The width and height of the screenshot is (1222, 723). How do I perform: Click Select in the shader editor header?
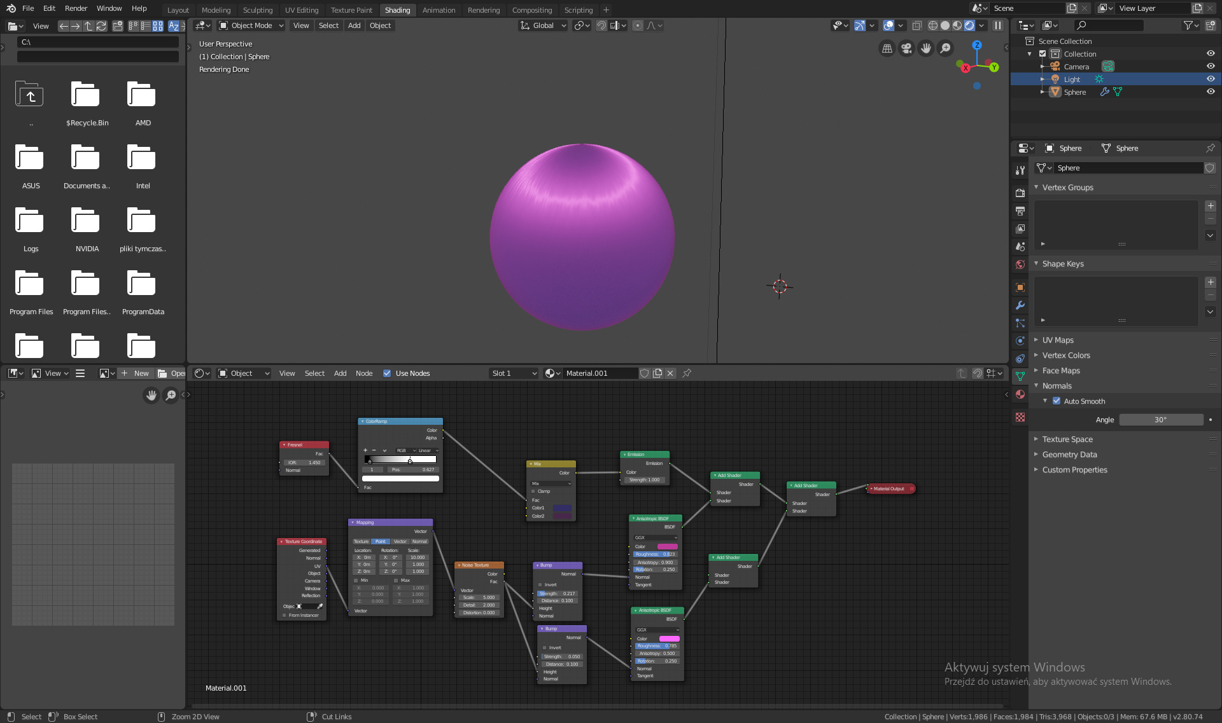(314, 373)
